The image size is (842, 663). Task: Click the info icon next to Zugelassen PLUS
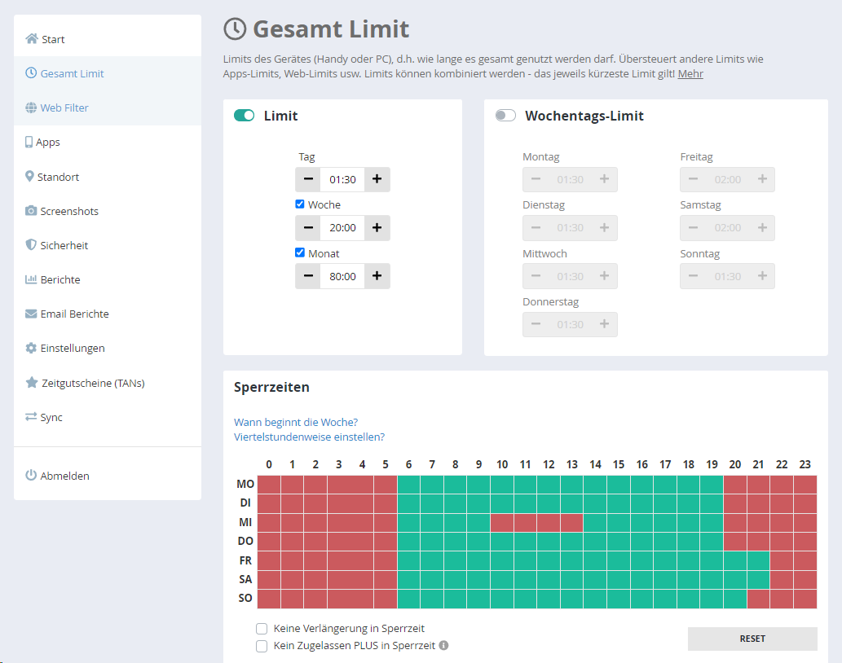443,645
